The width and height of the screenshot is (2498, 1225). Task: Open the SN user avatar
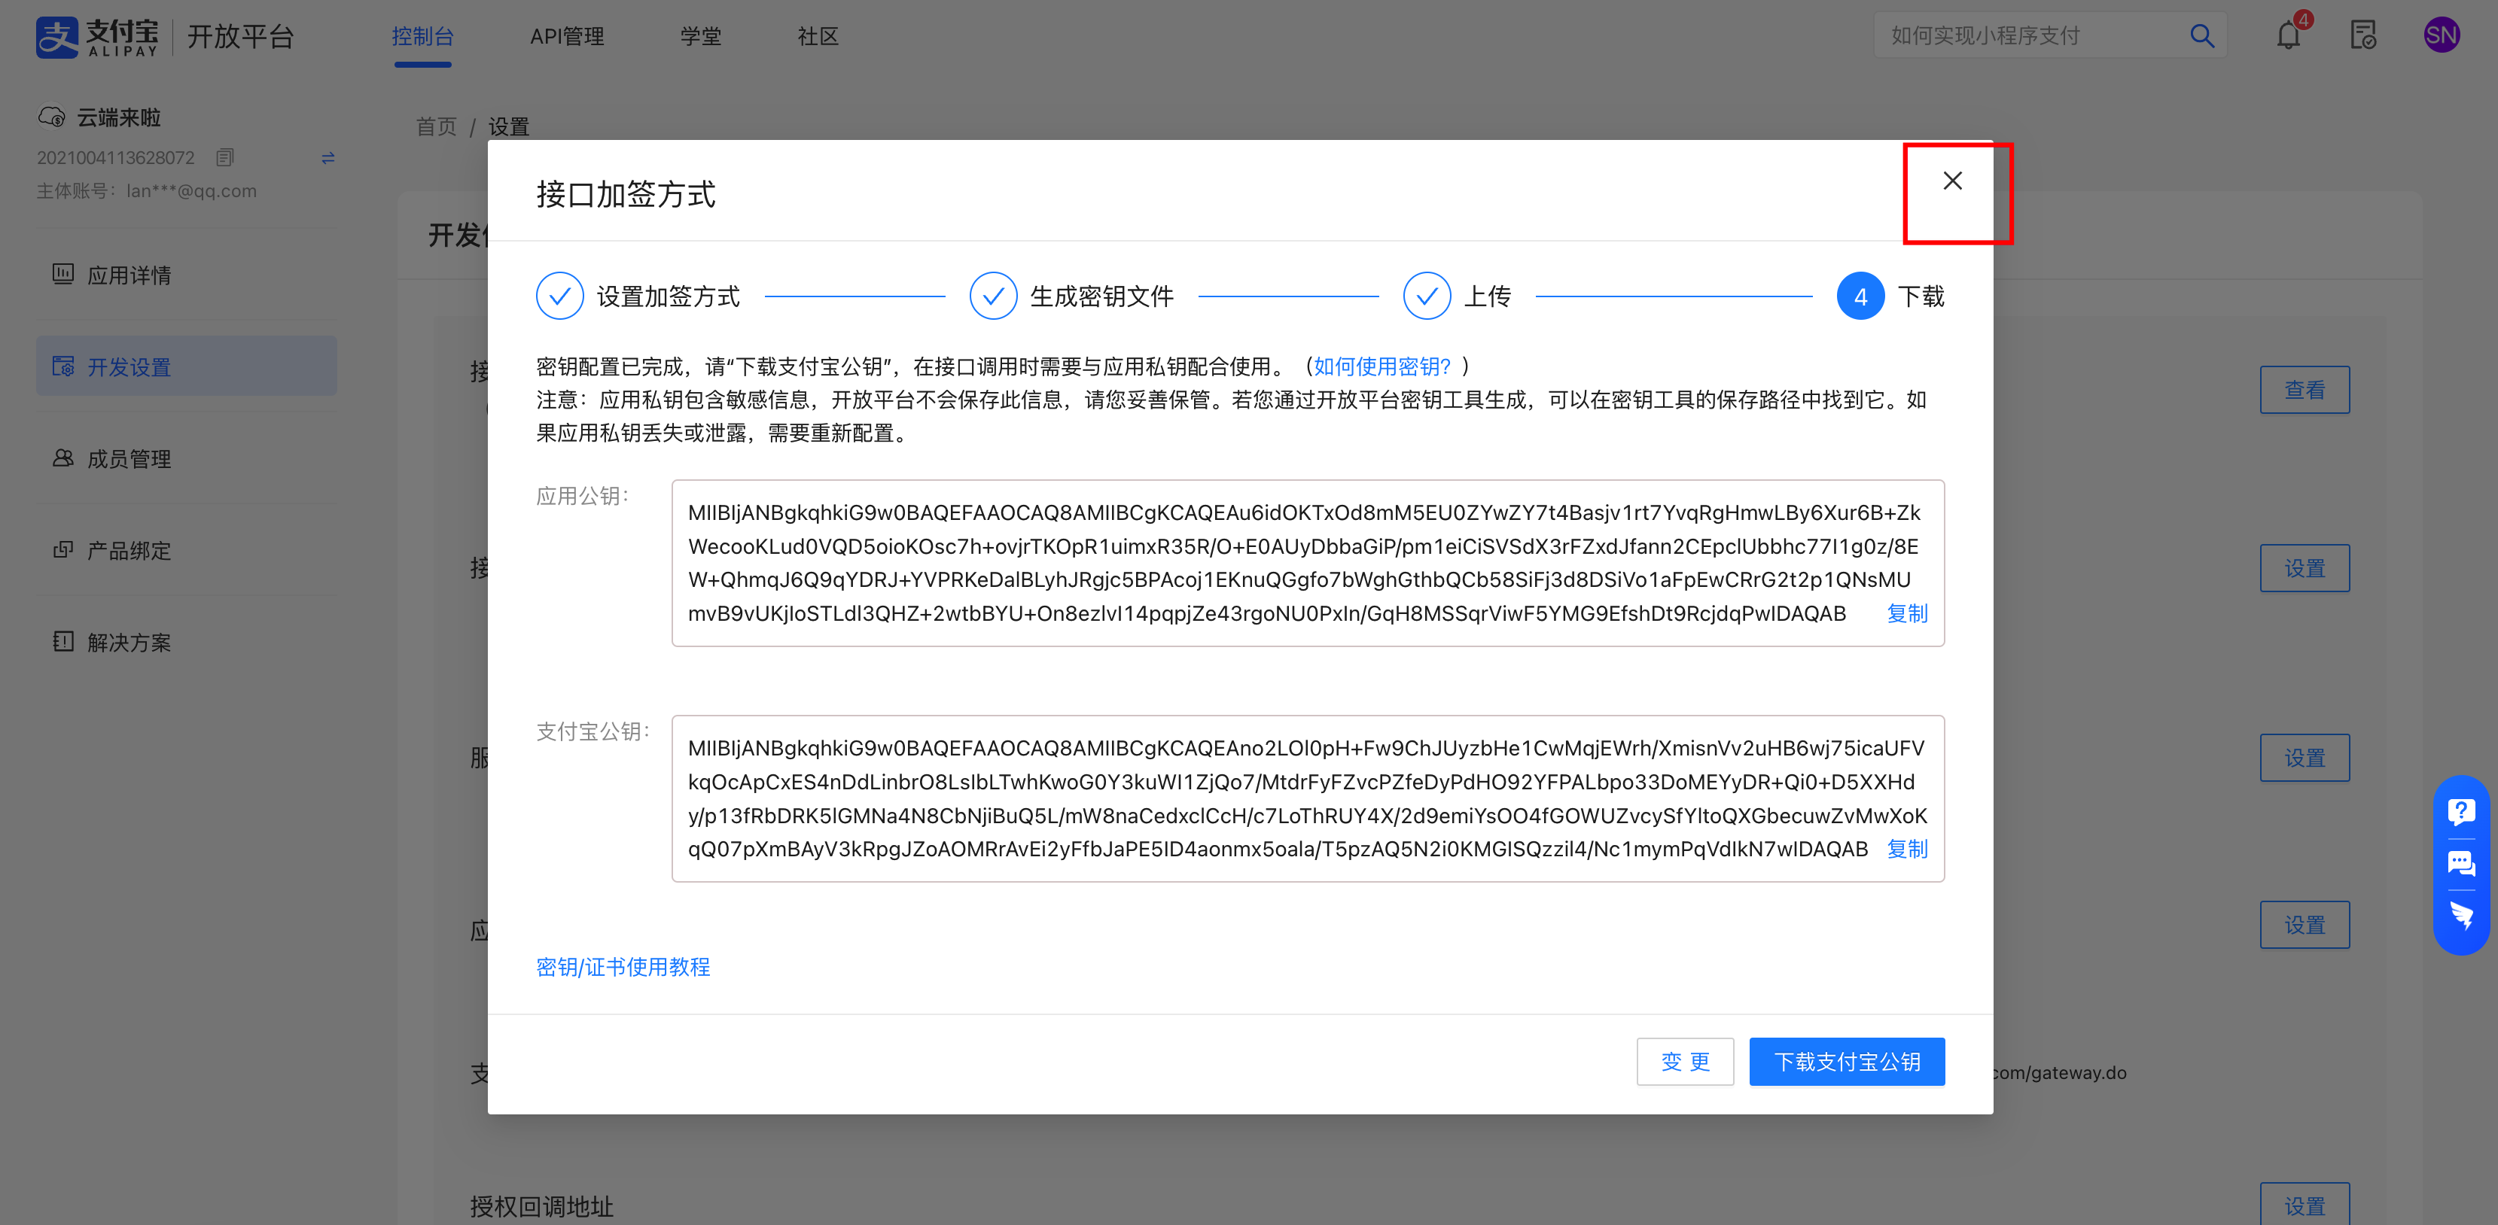[2441, 36]
